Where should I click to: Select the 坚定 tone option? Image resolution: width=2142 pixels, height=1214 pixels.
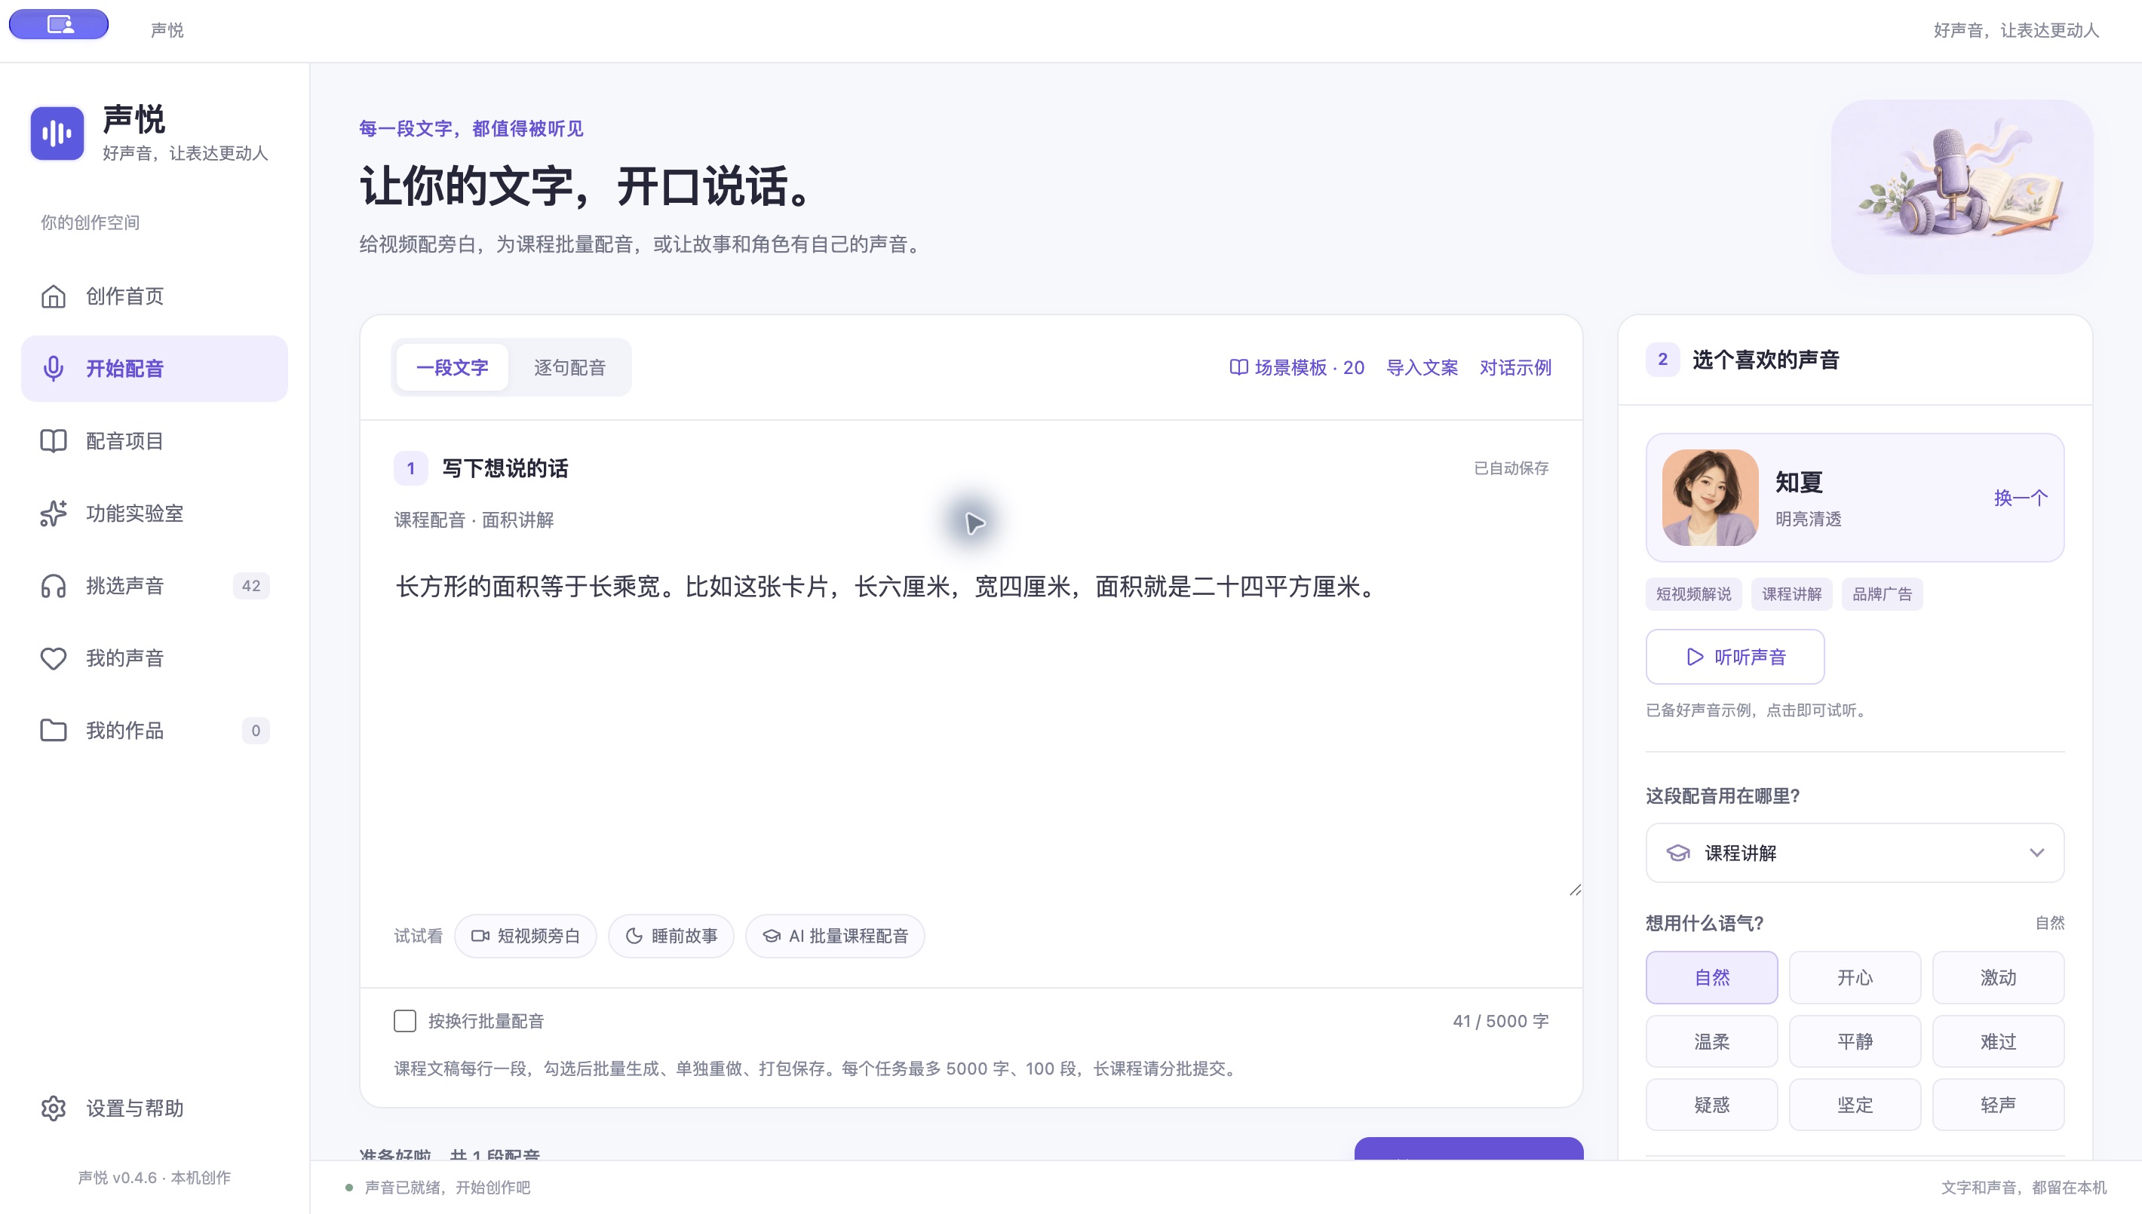coord(1855,1105)
